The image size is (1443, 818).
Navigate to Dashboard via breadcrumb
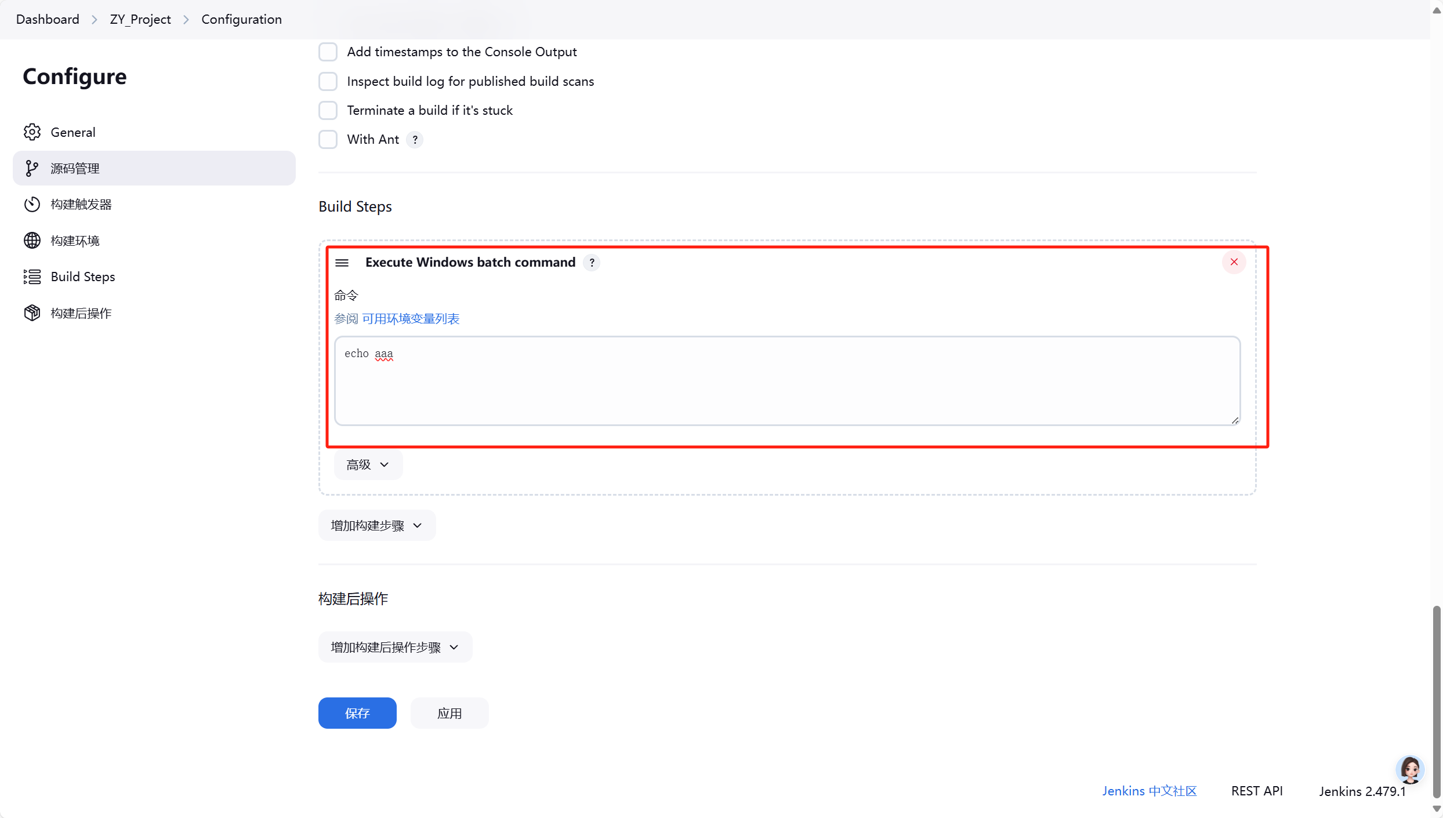tap(48, 19)
